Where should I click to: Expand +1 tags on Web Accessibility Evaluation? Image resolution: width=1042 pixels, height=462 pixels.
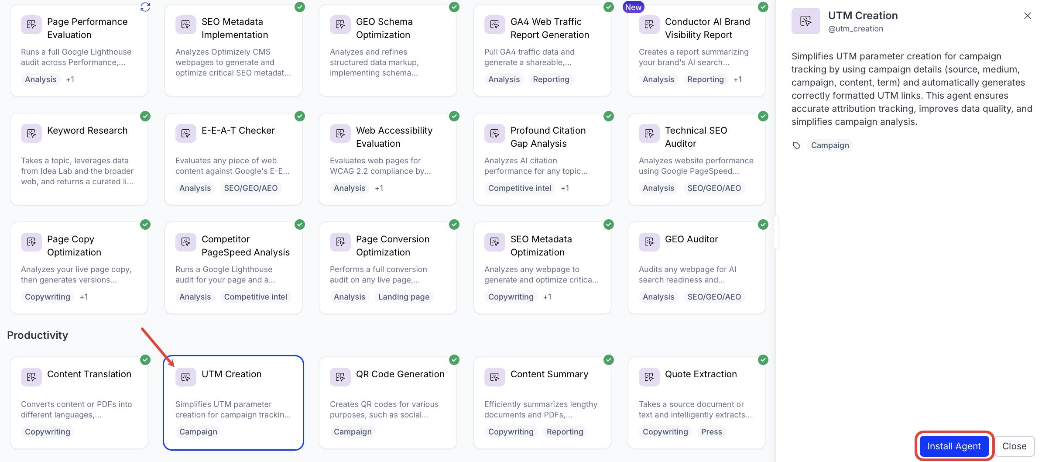coord(379,188)
